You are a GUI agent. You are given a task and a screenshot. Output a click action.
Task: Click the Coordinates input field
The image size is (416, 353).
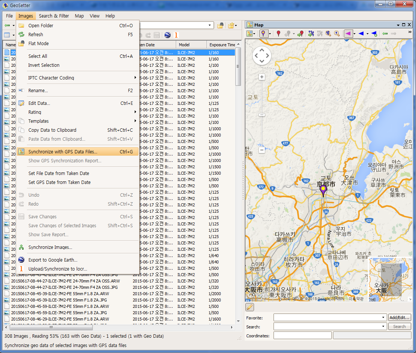(x=302, y=335)
